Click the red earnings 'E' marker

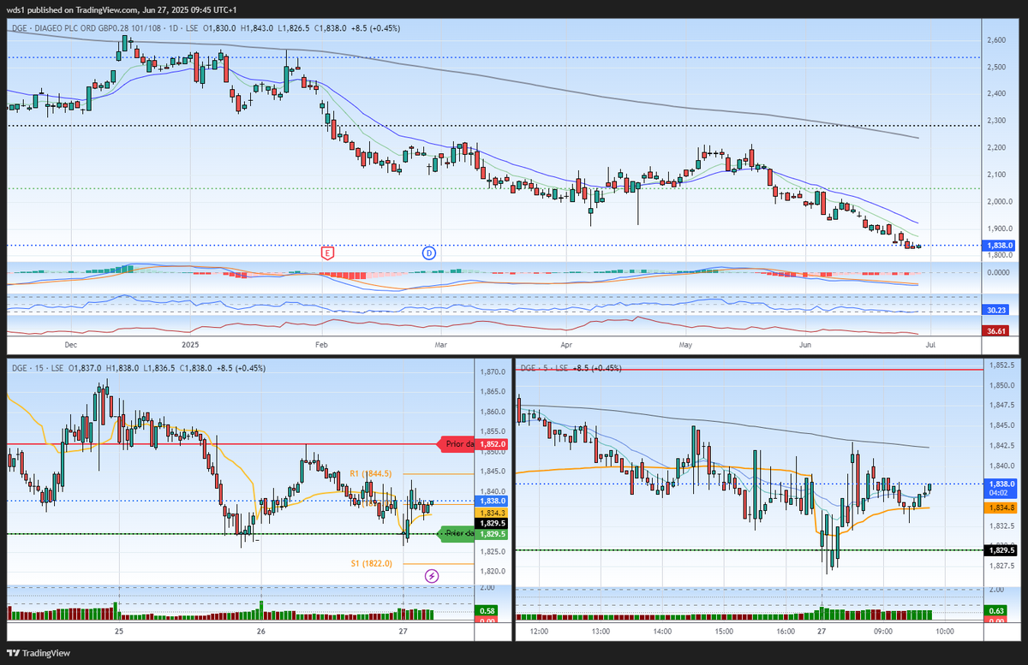[x=326, y=252]
